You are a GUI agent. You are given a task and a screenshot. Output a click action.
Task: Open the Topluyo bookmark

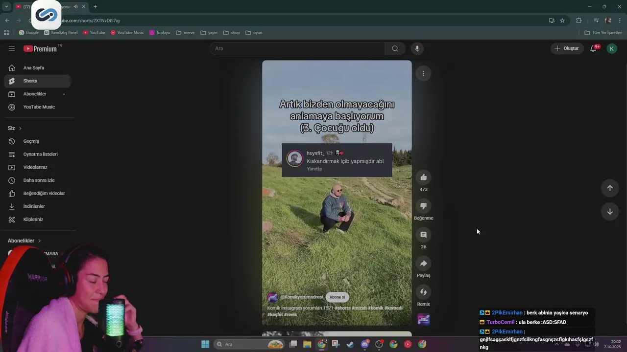pyautogui.click(x=160, y=33)
